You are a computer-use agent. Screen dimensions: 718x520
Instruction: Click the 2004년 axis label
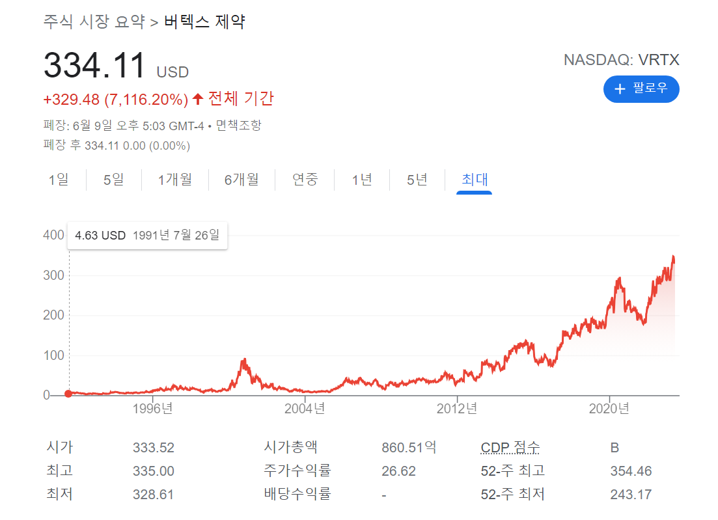tap(305, 408)
